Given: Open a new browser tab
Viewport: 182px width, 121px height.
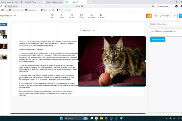Looking at the screenshot, I should point(89,2).
